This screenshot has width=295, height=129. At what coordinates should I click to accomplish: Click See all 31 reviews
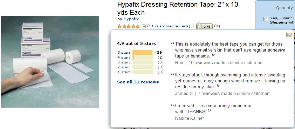coord(138,82)
